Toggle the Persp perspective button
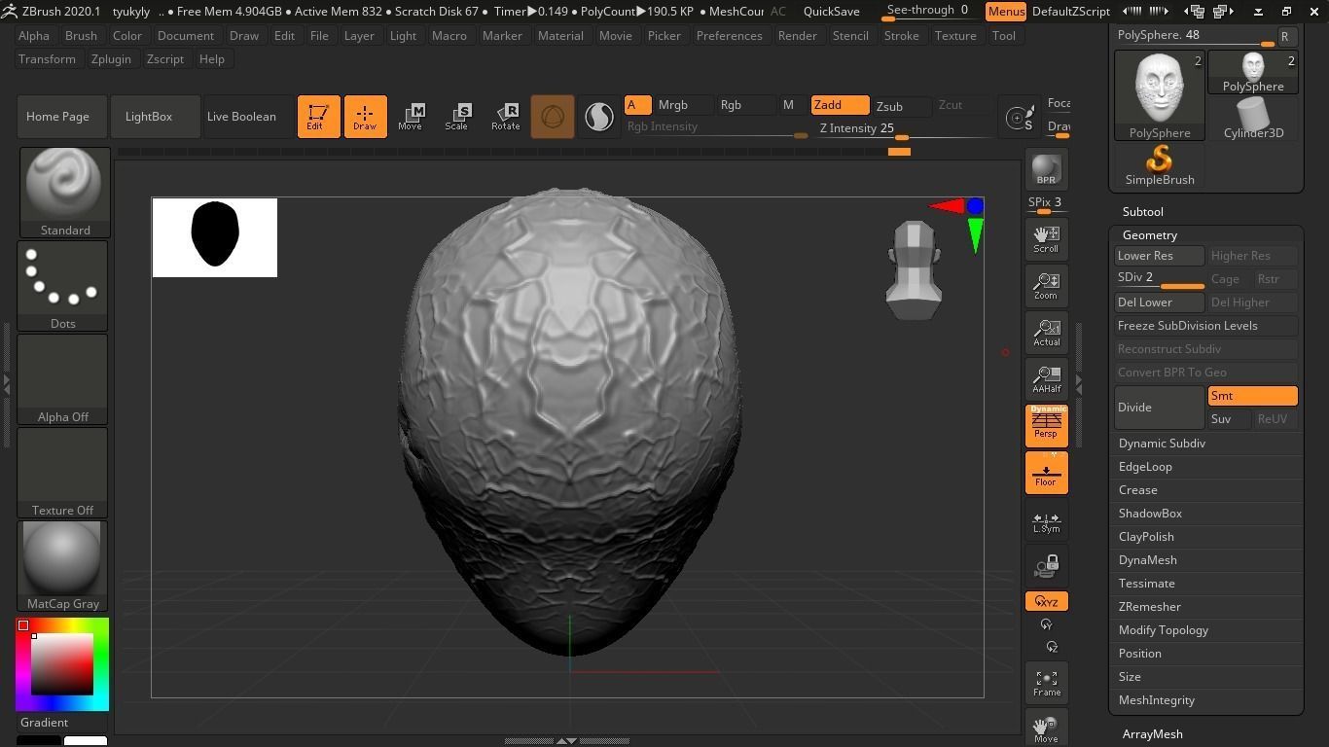This screenshot has width=1329, height=747. point(1046,426)
